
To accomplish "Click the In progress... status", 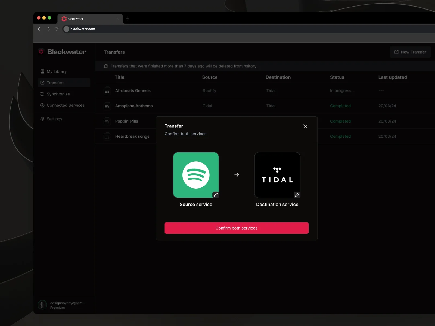I will tap(342, 91).
